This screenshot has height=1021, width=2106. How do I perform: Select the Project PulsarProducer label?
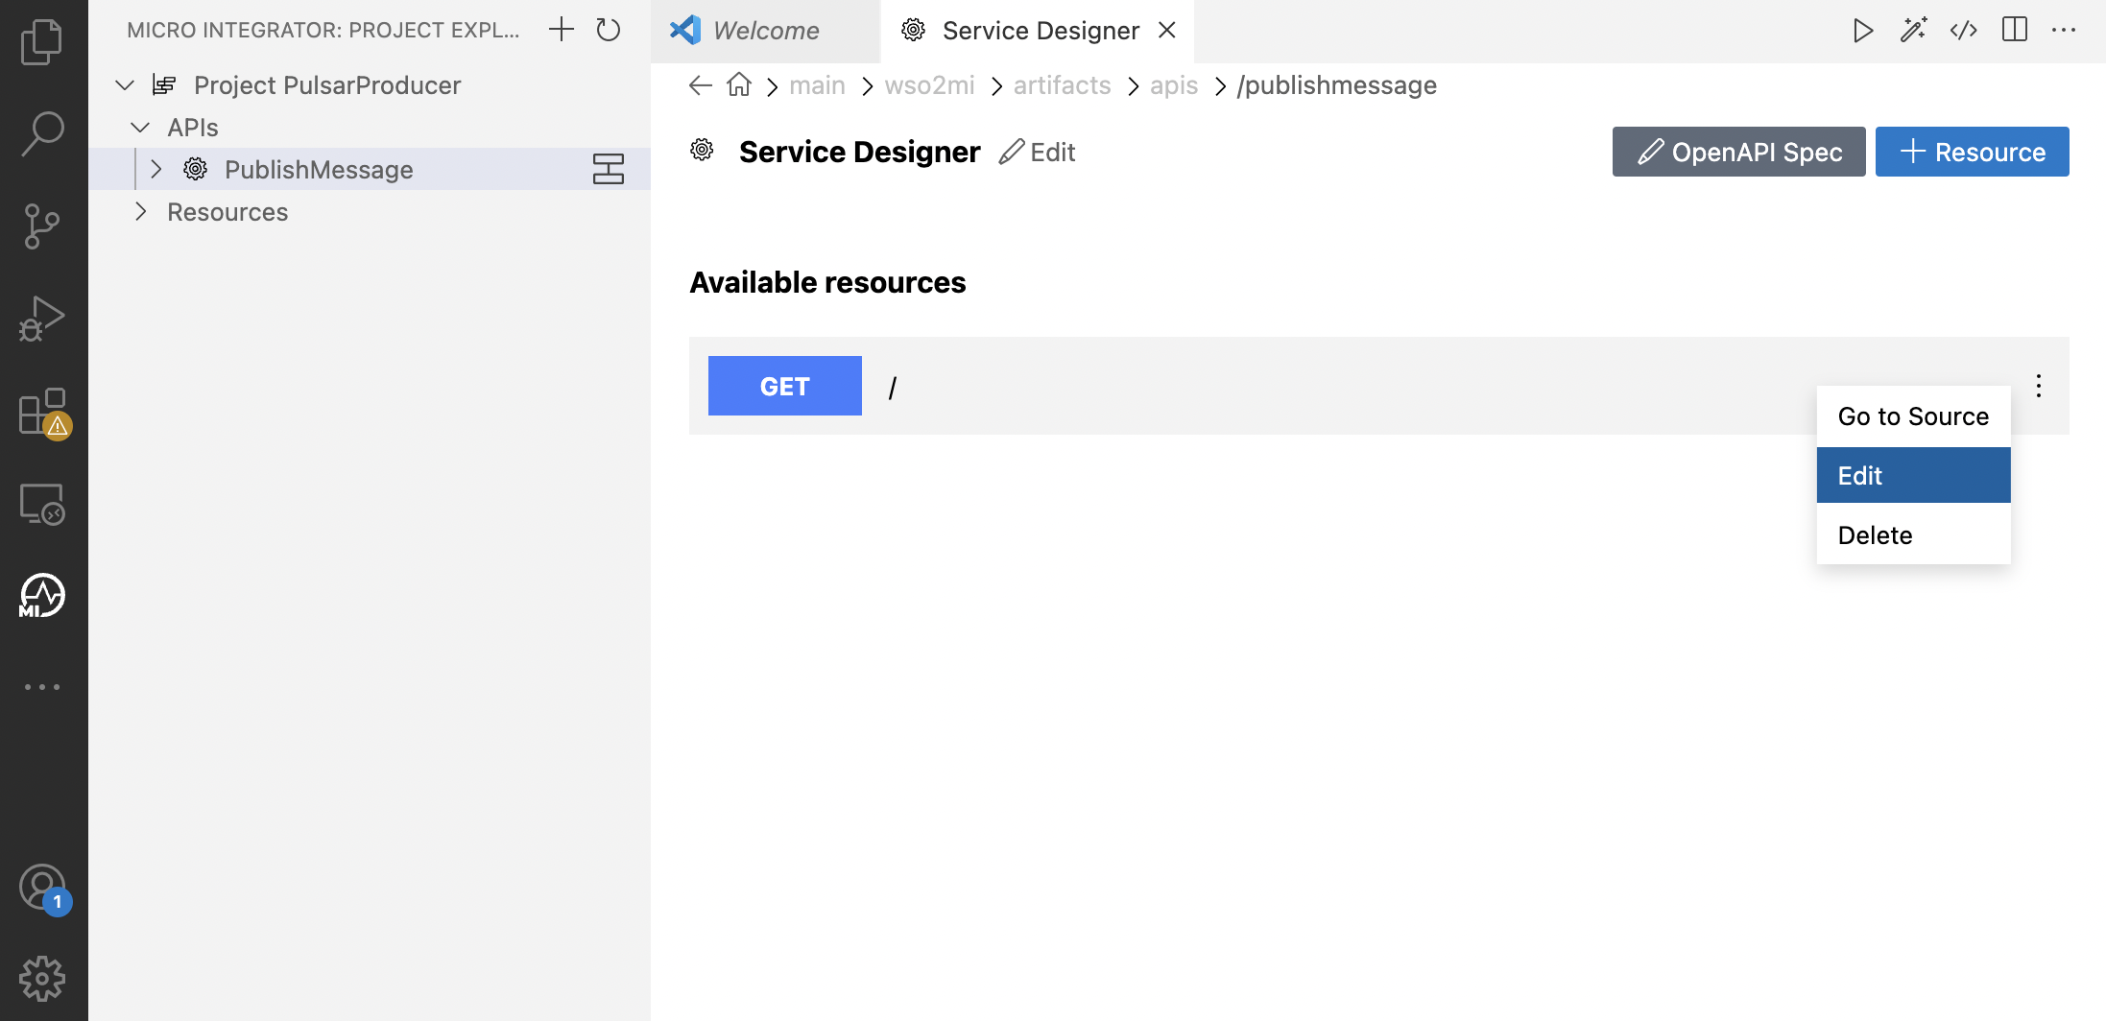click(x=327, y=85)
